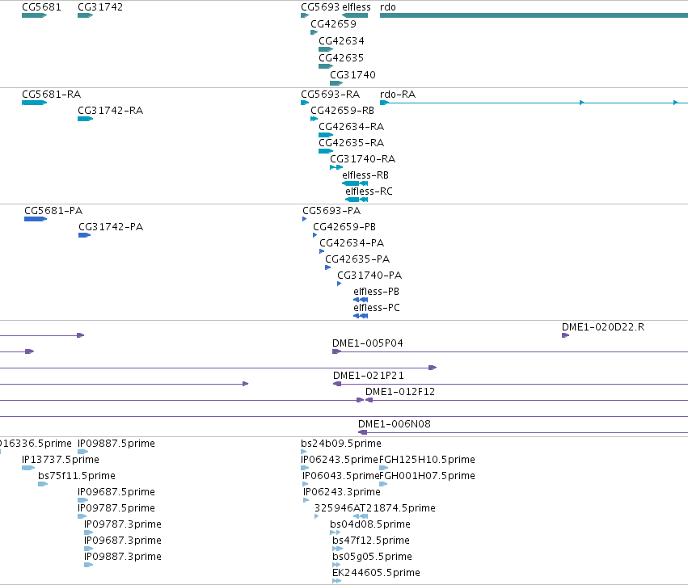Select the rdo-RA transcript label
Viewport: 688px width, 585px height.
398,95
